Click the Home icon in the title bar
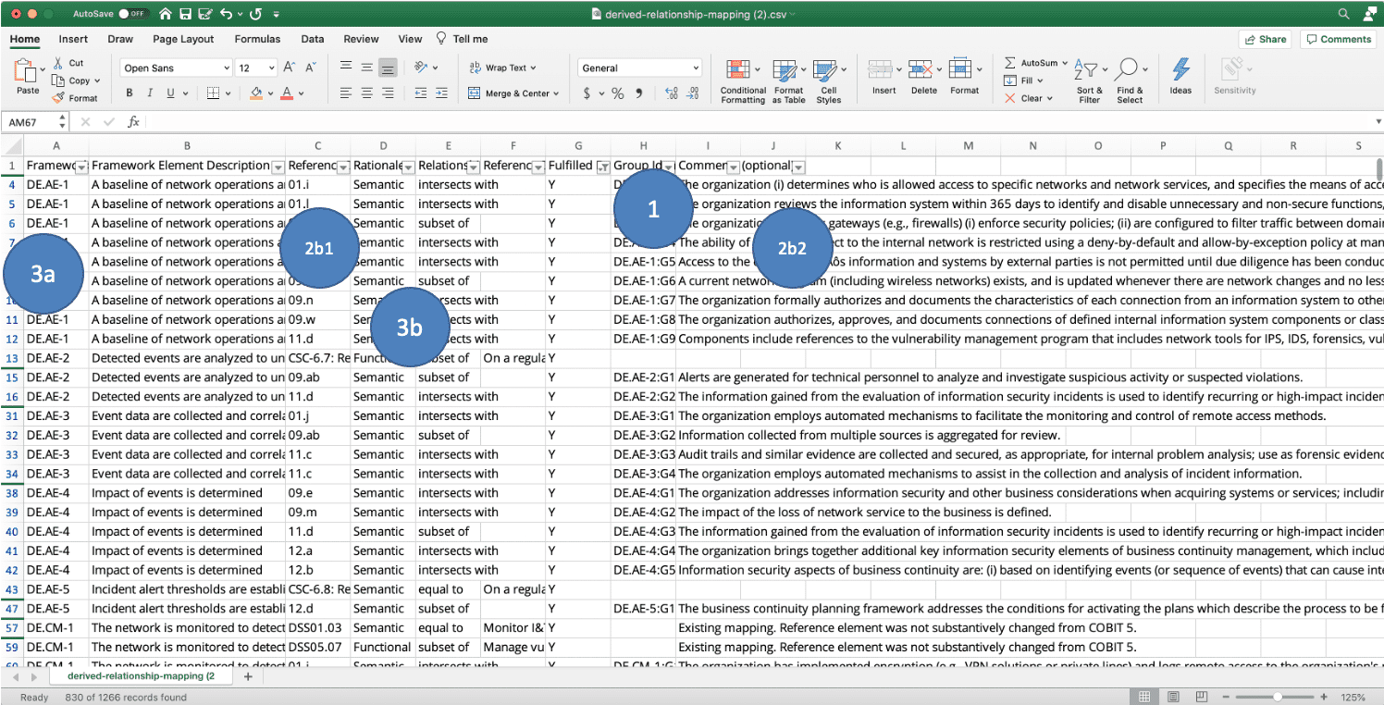1384x705 pixels. click(x=166, y=14)
